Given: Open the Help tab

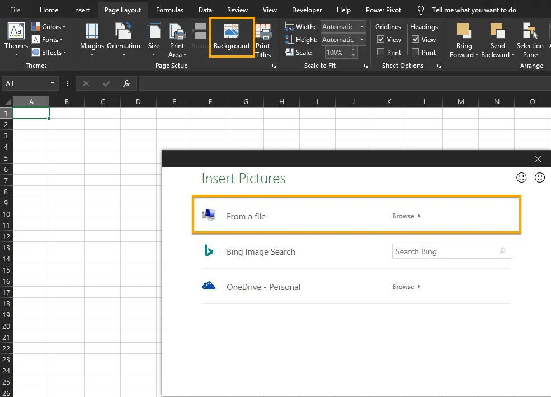Looking at the screenshot, I should pyautogui.click(x=343, y=10).
